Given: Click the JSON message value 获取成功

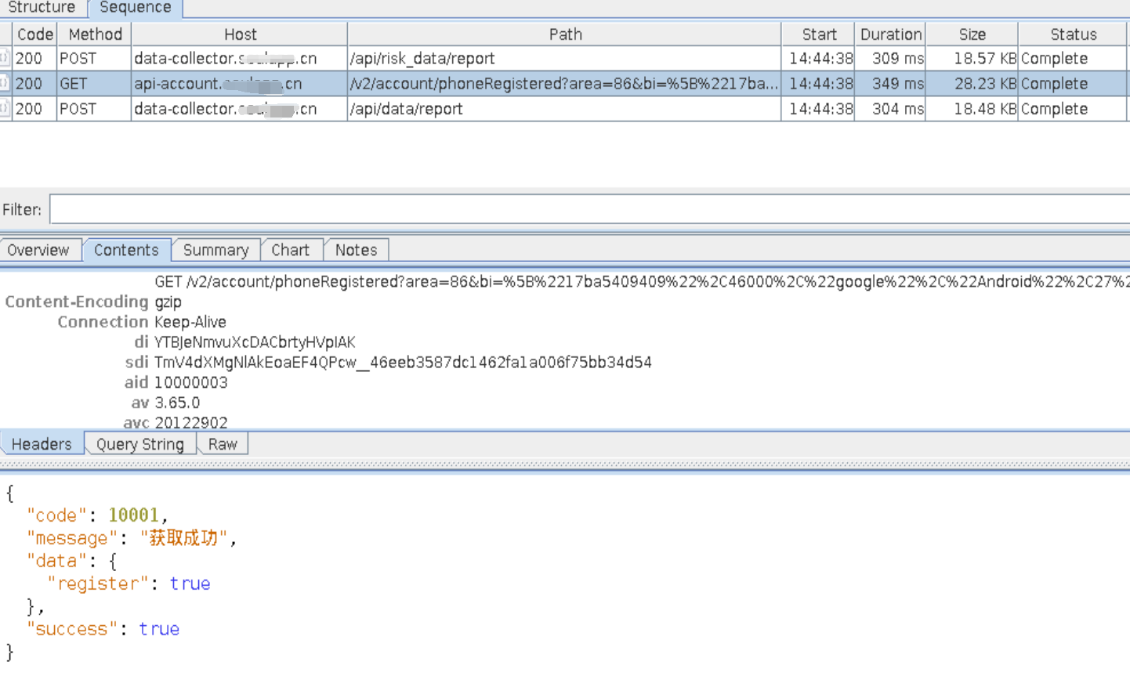Looking at the screenshot, I should [183, 538].
